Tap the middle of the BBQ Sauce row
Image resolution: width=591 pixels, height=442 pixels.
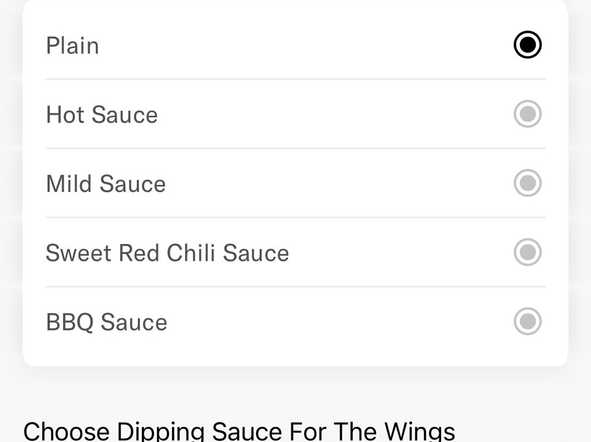[x=296, y=321]
